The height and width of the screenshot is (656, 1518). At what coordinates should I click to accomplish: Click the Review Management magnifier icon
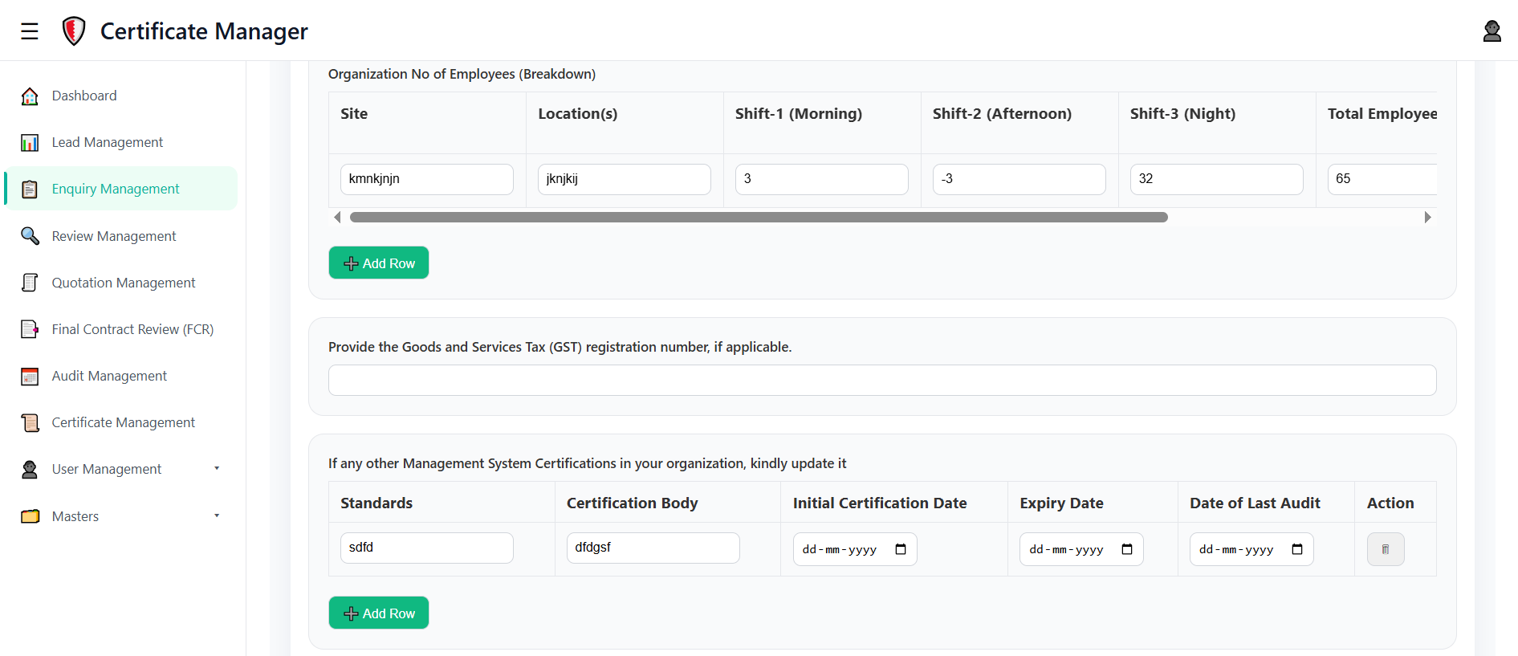[30, 236]
